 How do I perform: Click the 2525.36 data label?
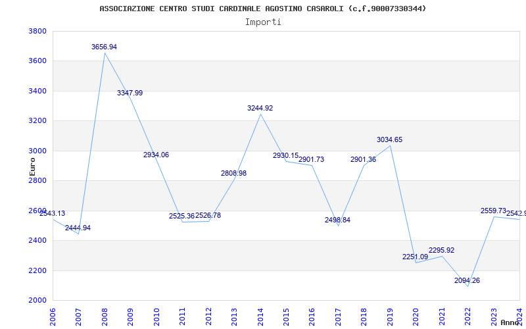coord(182,216)
